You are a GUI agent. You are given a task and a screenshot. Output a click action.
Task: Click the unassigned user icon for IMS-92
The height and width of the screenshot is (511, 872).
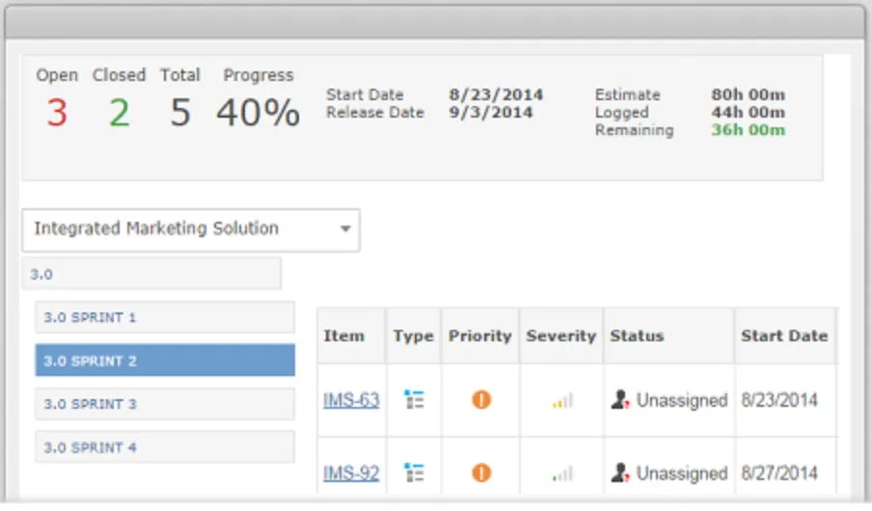(620, 473)
